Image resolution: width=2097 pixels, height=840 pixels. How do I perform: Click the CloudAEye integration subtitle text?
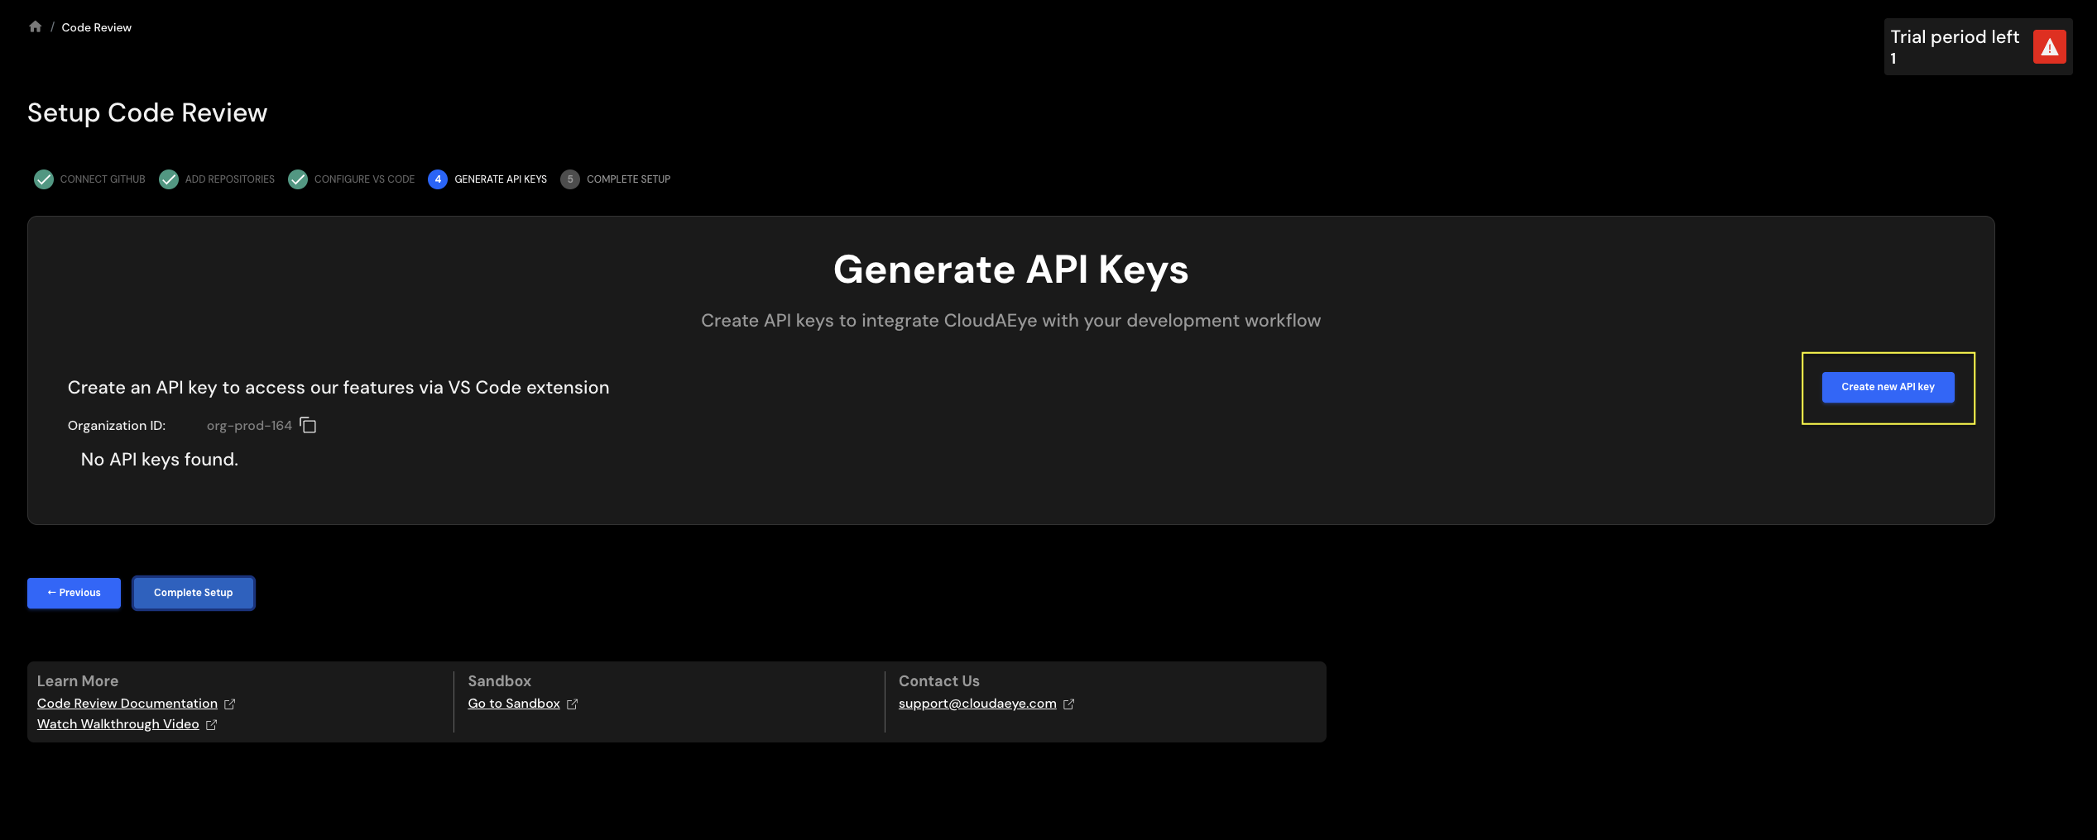tap(1010, 321)
